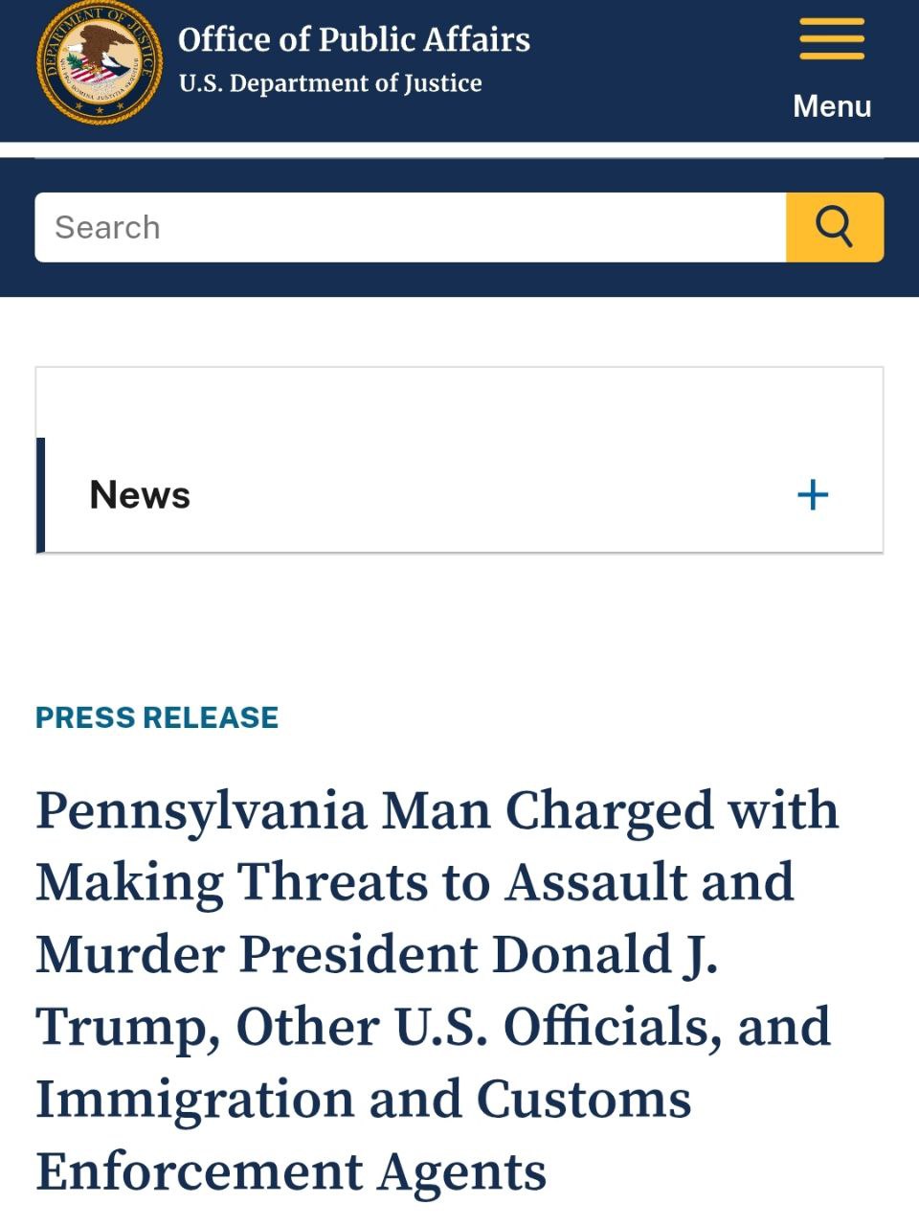Click the Department of Justice seal
919x1226 pixels.
click(x=99, y=63)
